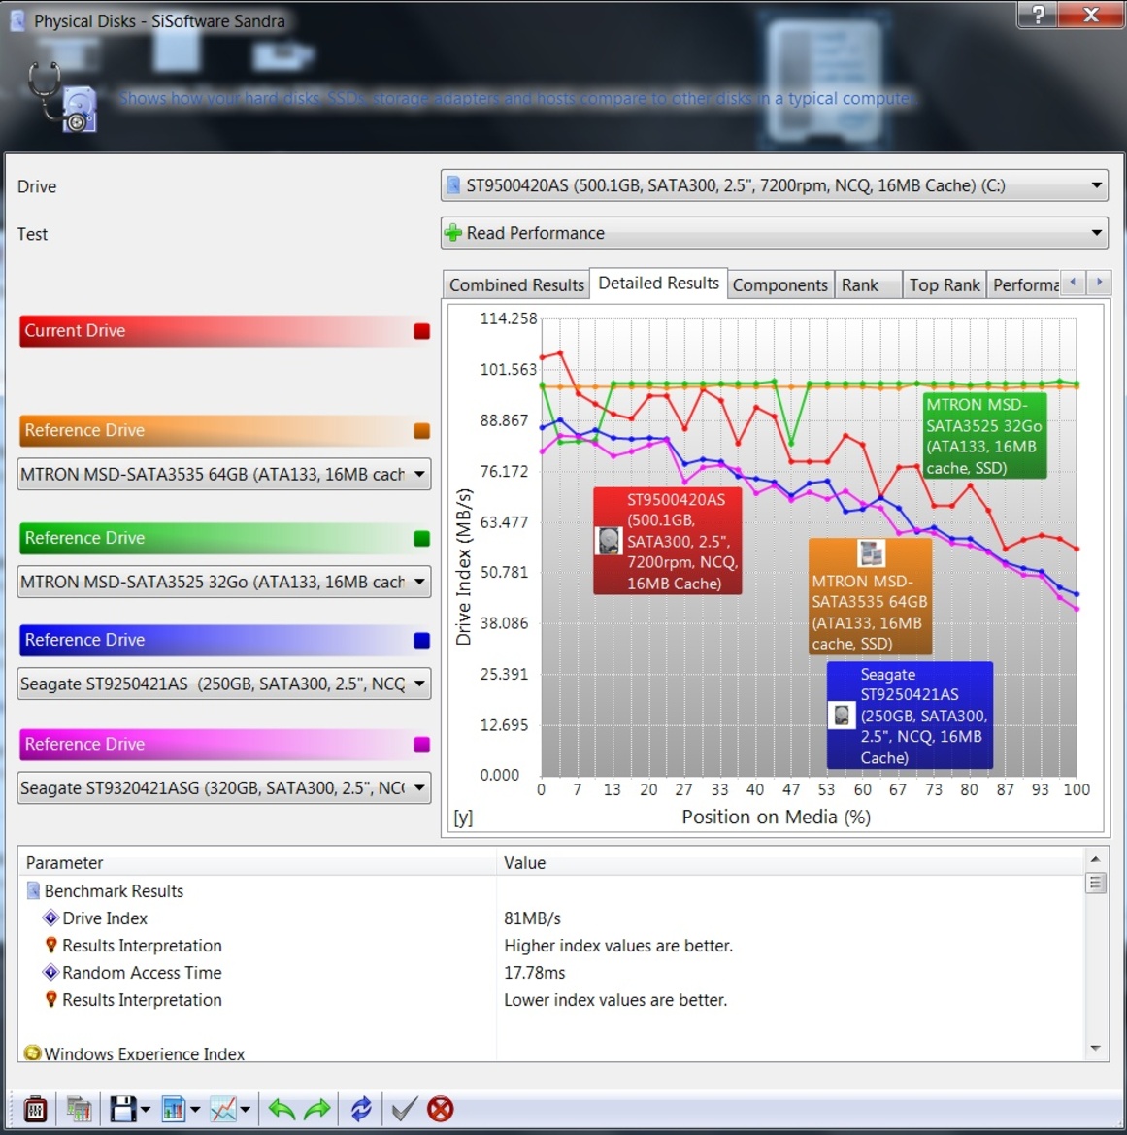Expand the line graph icon's dropdown arrow

pos(246,1109)
